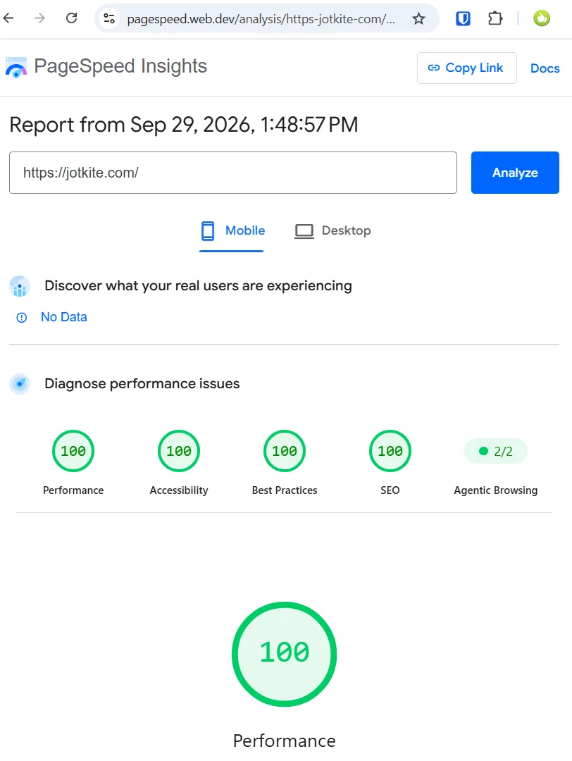Viewport: 572px width, 761px height.
Task: Click the PageSpeed Insights logo icon
Action: click(x=16, y=68)
